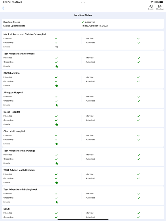Viewport: 166px width, 221px height.
Task: Select the Test AdventHealth Bolingbrook card title
Action: (x=20, y=189)
